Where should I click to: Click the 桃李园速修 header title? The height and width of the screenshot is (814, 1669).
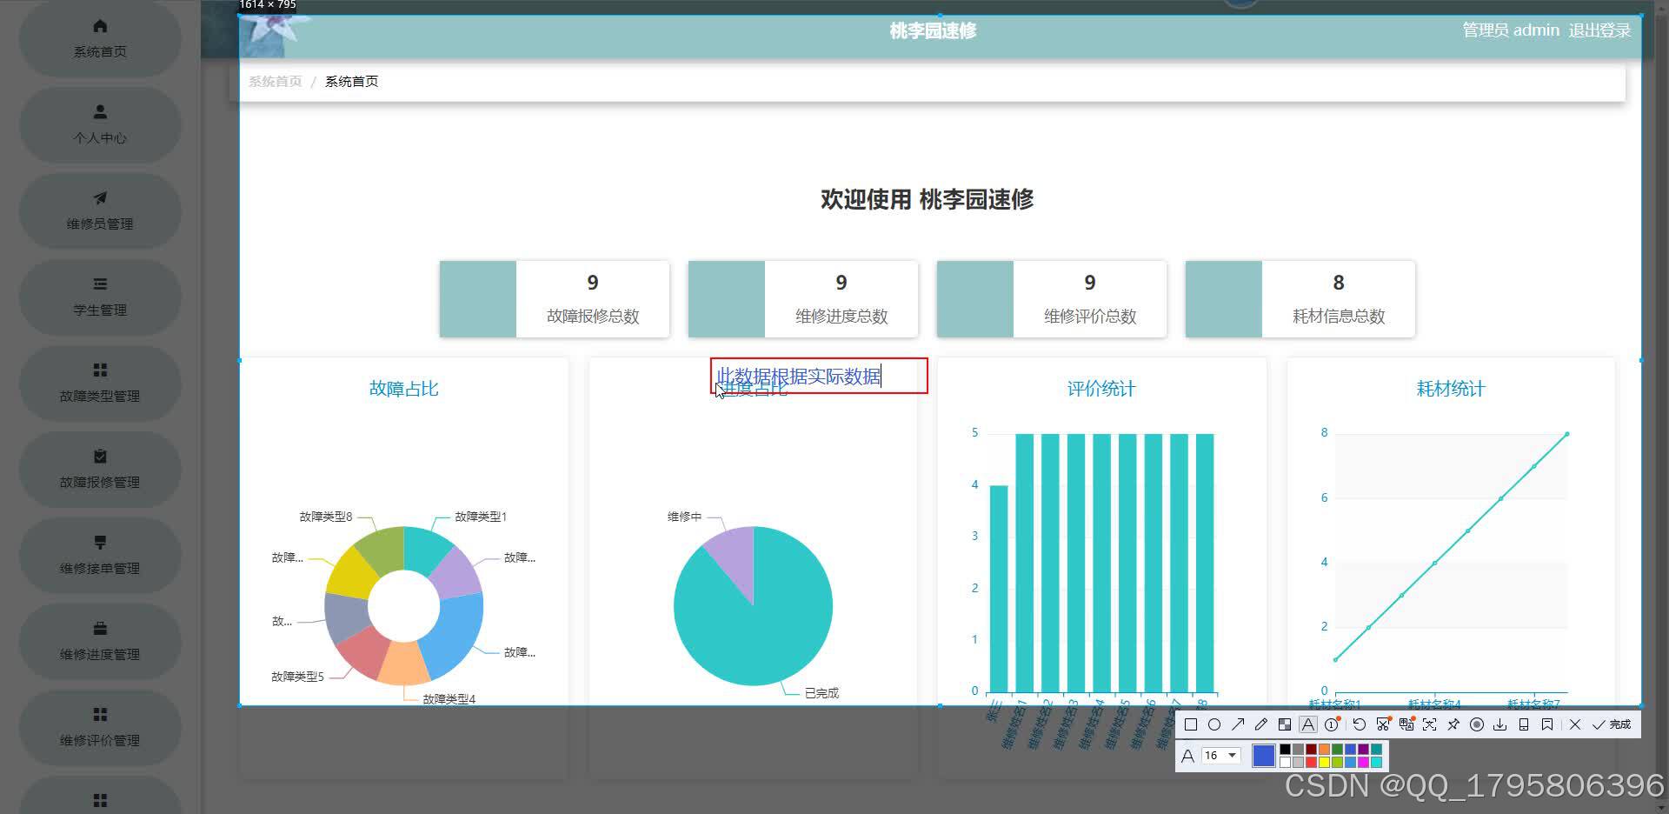click(933, 31)
